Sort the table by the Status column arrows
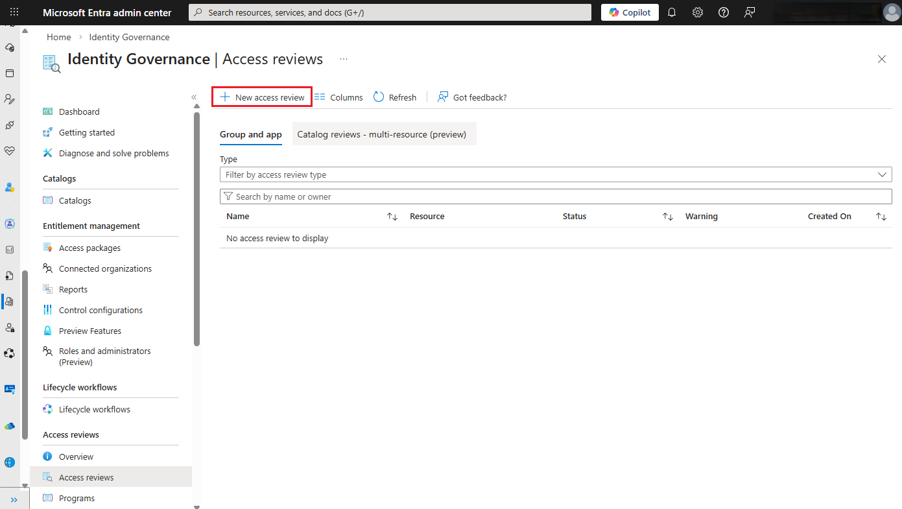902x509 pixels. [x=668, y=217]
